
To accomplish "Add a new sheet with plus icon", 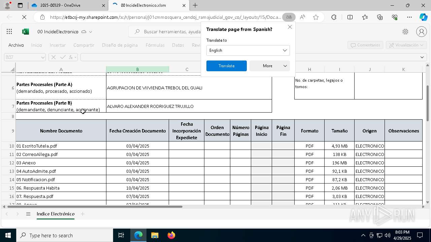I will pyautogui.click(x=82, y=214).
